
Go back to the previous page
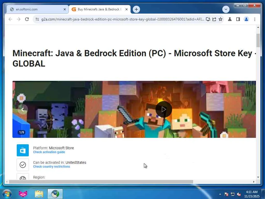point(10,19)
